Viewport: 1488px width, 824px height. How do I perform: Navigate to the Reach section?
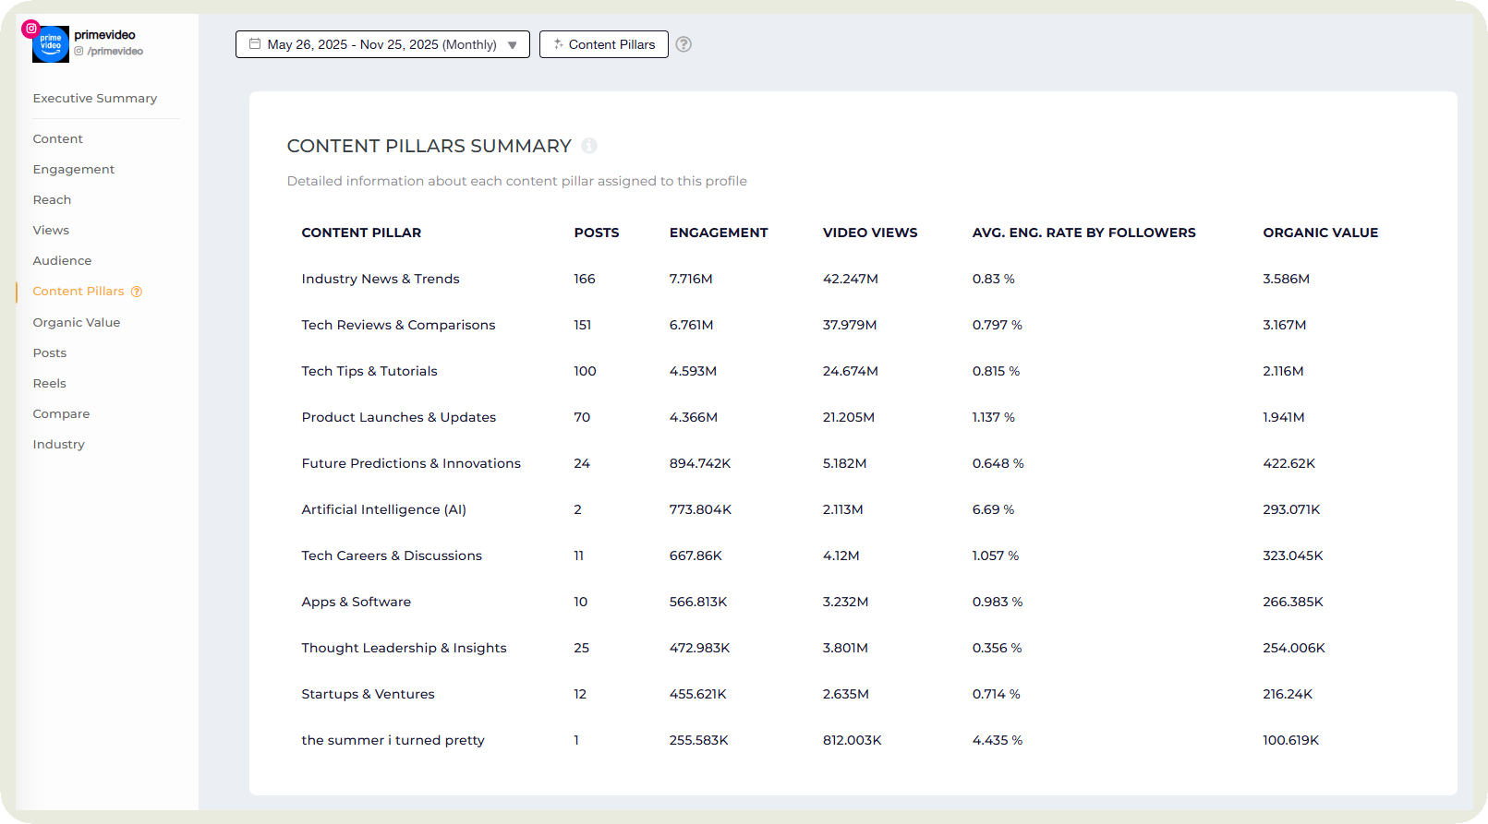tap(52, 199)
